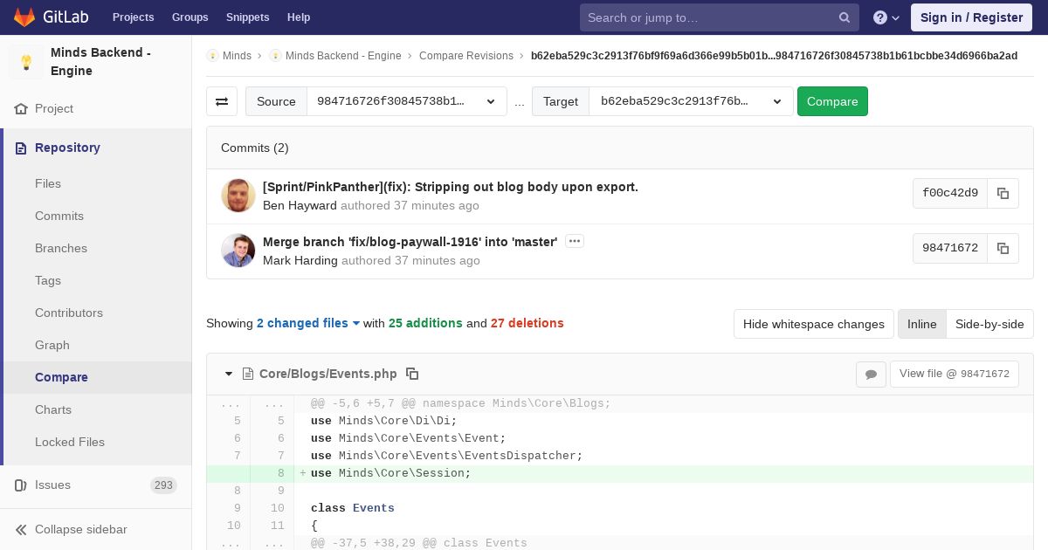Screen dimensions: 1048x550
Task: Open the Commits sidebar item
Action: 59,216
